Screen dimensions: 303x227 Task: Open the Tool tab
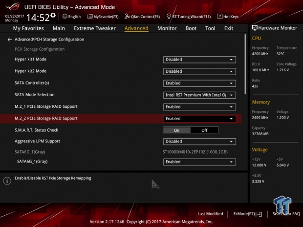pos(210,28)
